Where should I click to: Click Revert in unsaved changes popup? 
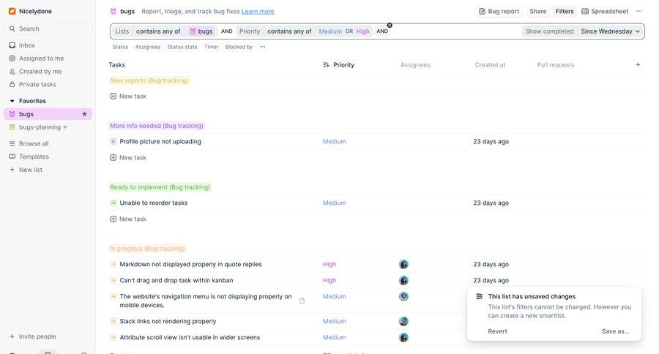click(x=497, y=331)
